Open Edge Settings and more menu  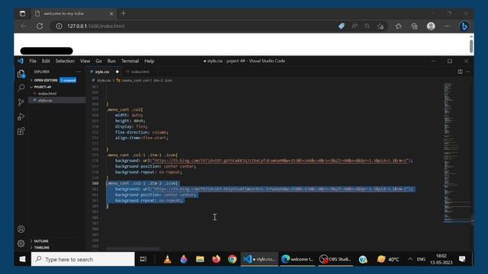(x=448, y=26)
